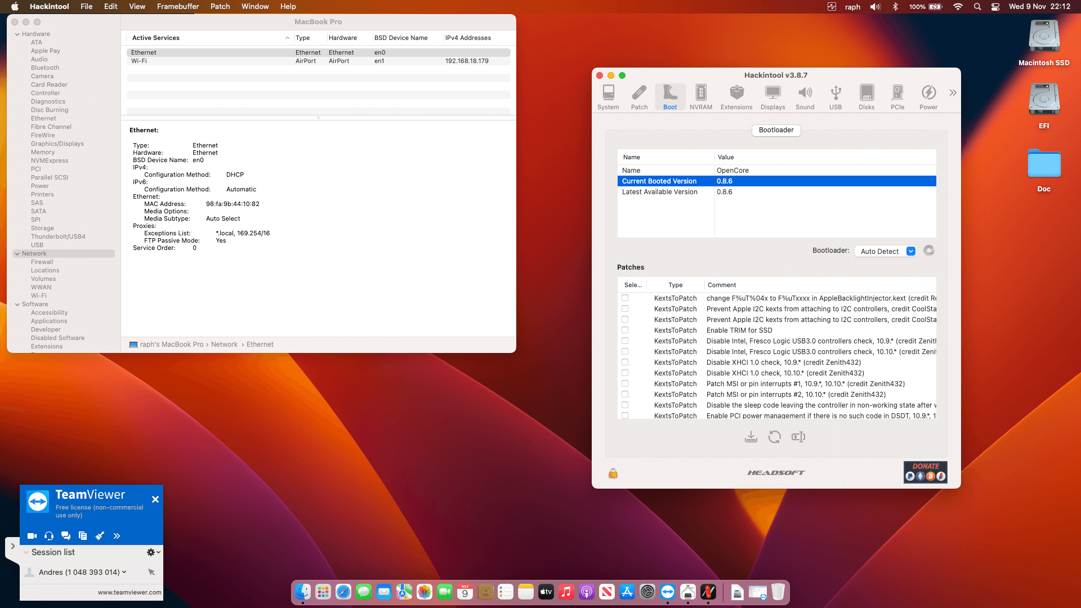Open the Bootloader Auto Detect dropdown
The image size is (1081, 608).
tap(885, 251)
